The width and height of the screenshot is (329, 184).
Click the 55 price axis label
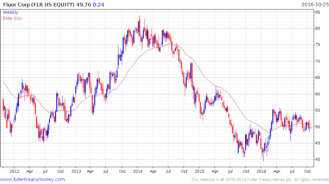[x=318, y=110]
